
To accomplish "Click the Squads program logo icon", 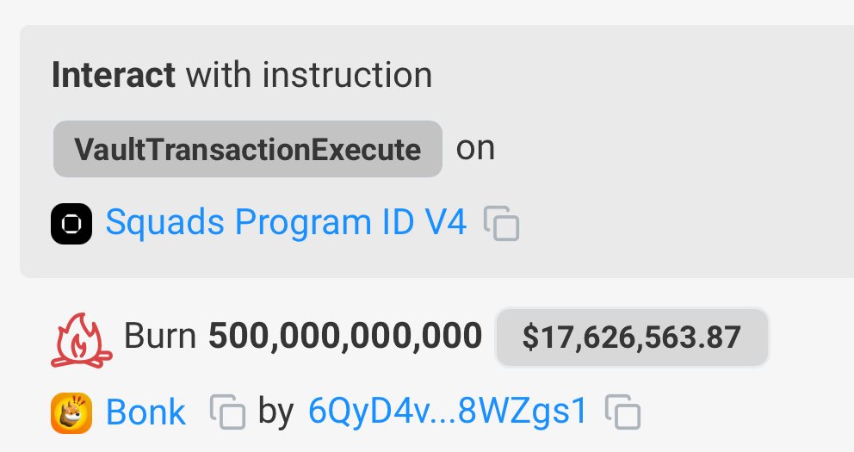I will (x=71, y=224).
